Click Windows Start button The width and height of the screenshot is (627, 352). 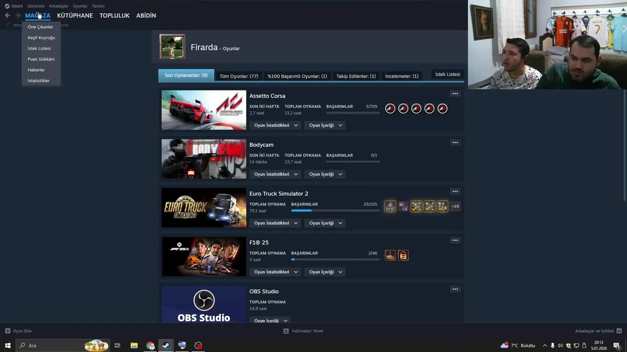[x=8, y=346]
